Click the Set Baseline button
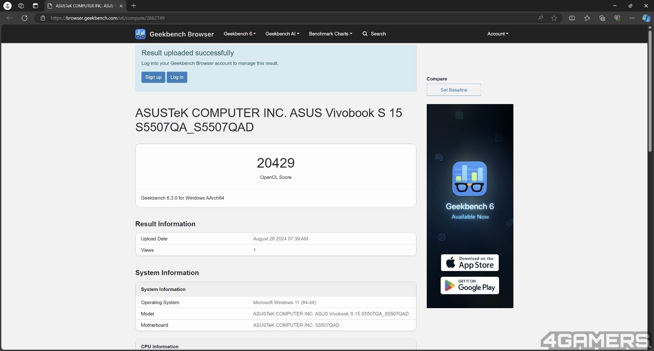Viewport: 654px width, 351px height. [x=454, y=90]
